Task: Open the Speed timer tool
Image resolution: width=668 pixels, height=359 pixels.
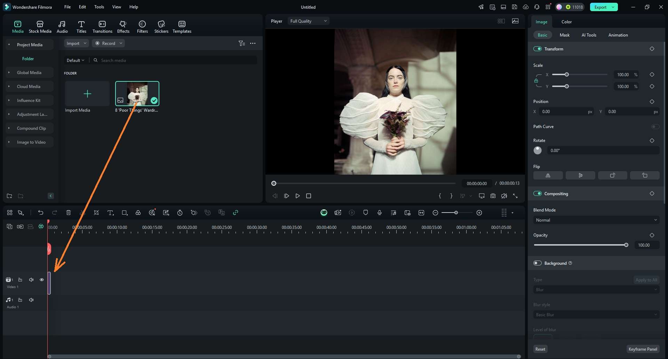Action: (180, 213)
